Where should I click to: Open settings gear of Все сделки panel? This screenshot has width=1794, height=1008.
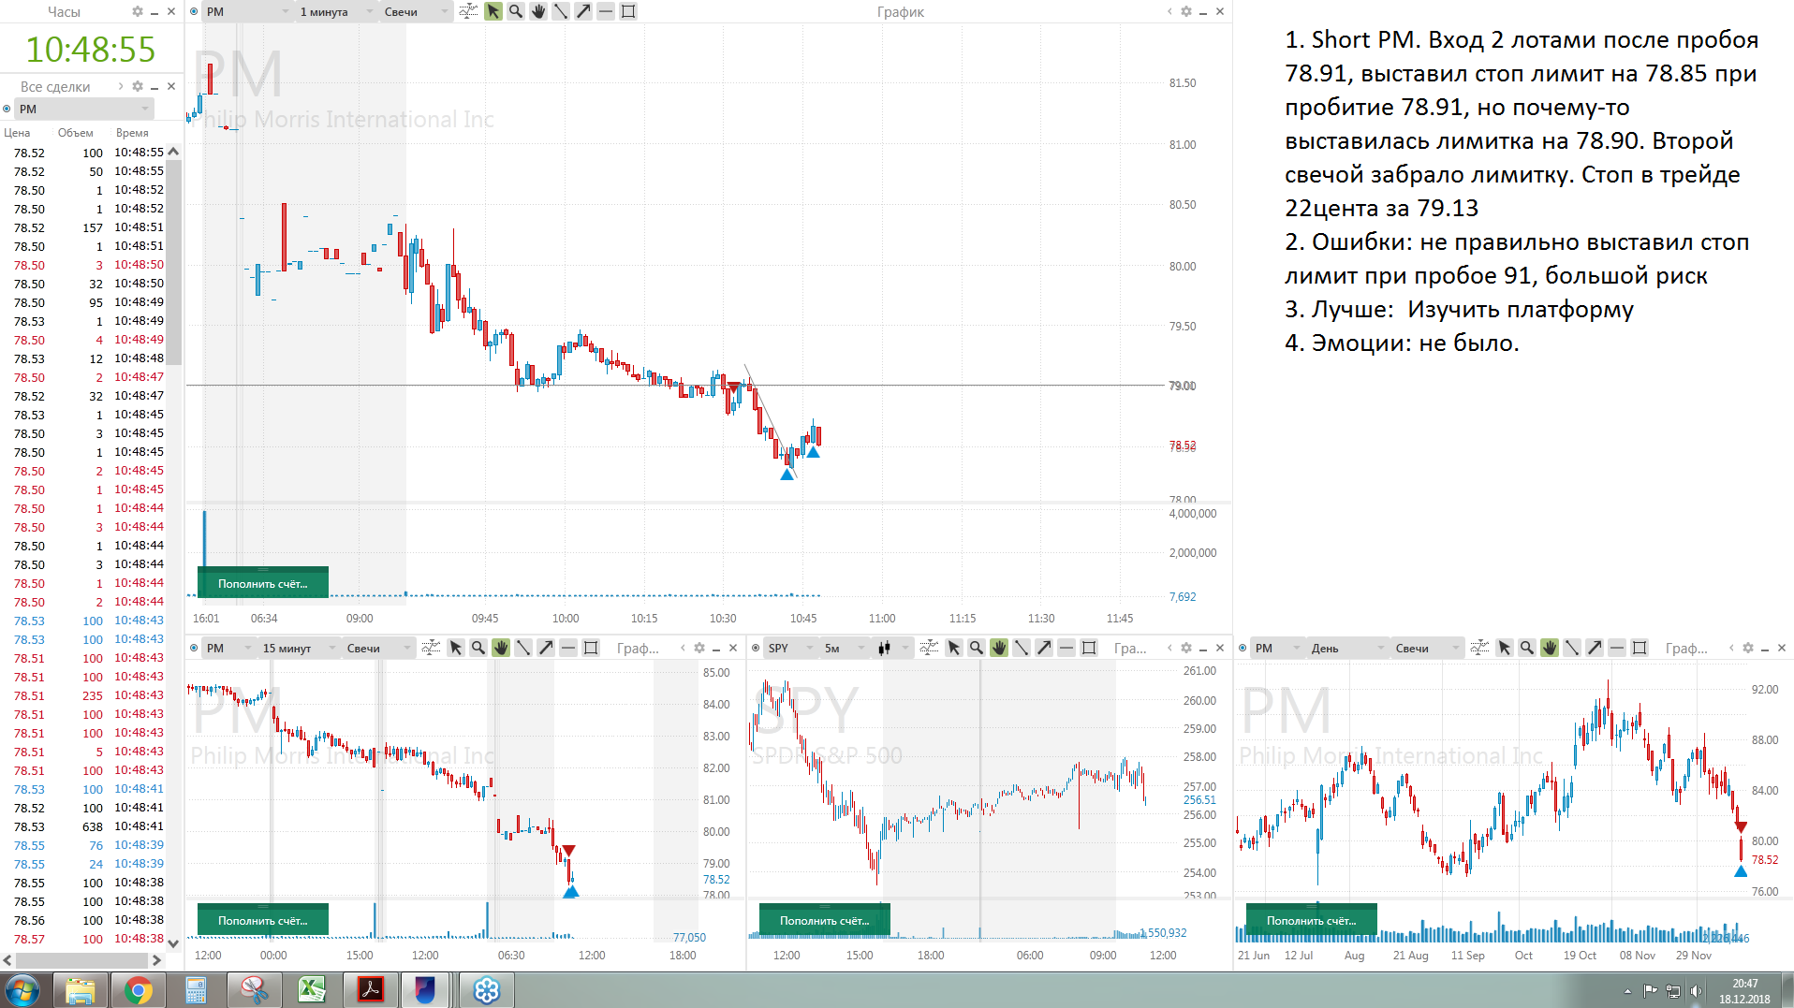click(138, 86)
